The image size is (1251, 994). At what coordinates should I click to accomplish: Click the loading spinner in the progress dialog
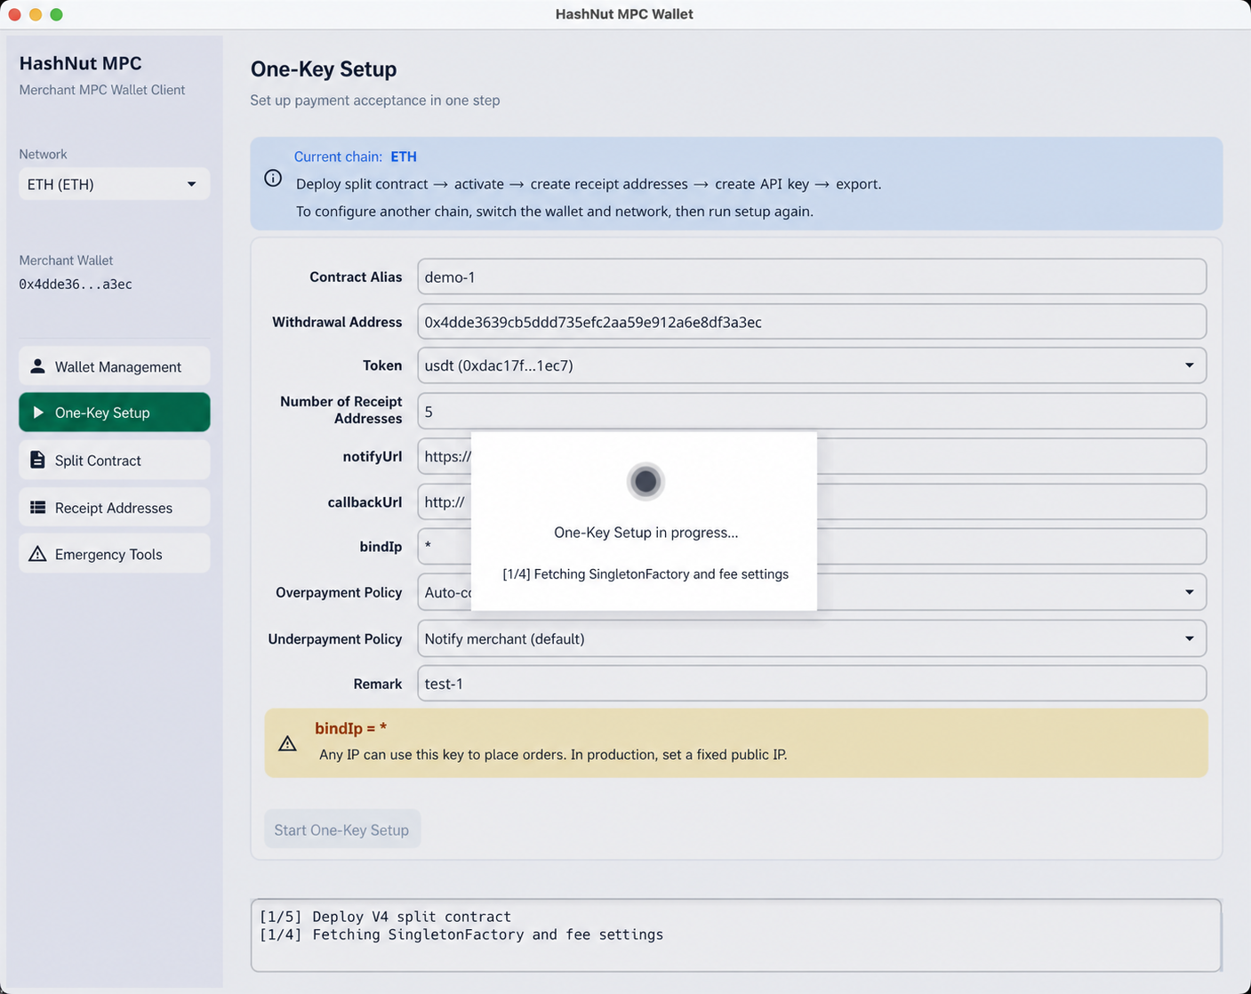pos(646,481)
